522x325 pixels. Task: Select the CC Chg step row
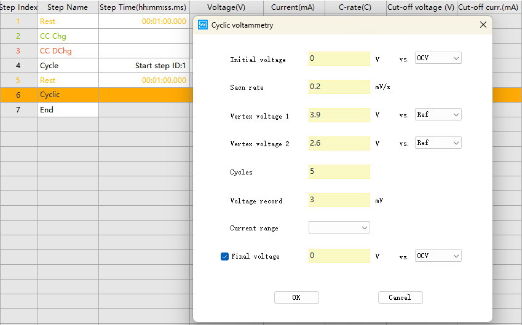pos(67,36)
